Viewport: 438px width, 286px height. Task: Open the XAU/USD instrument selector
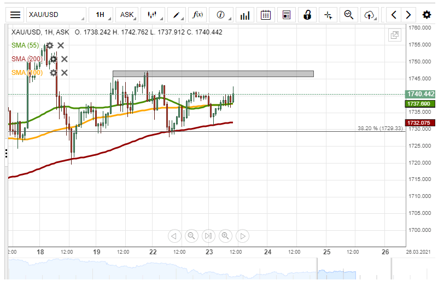(x=56, y=15)
